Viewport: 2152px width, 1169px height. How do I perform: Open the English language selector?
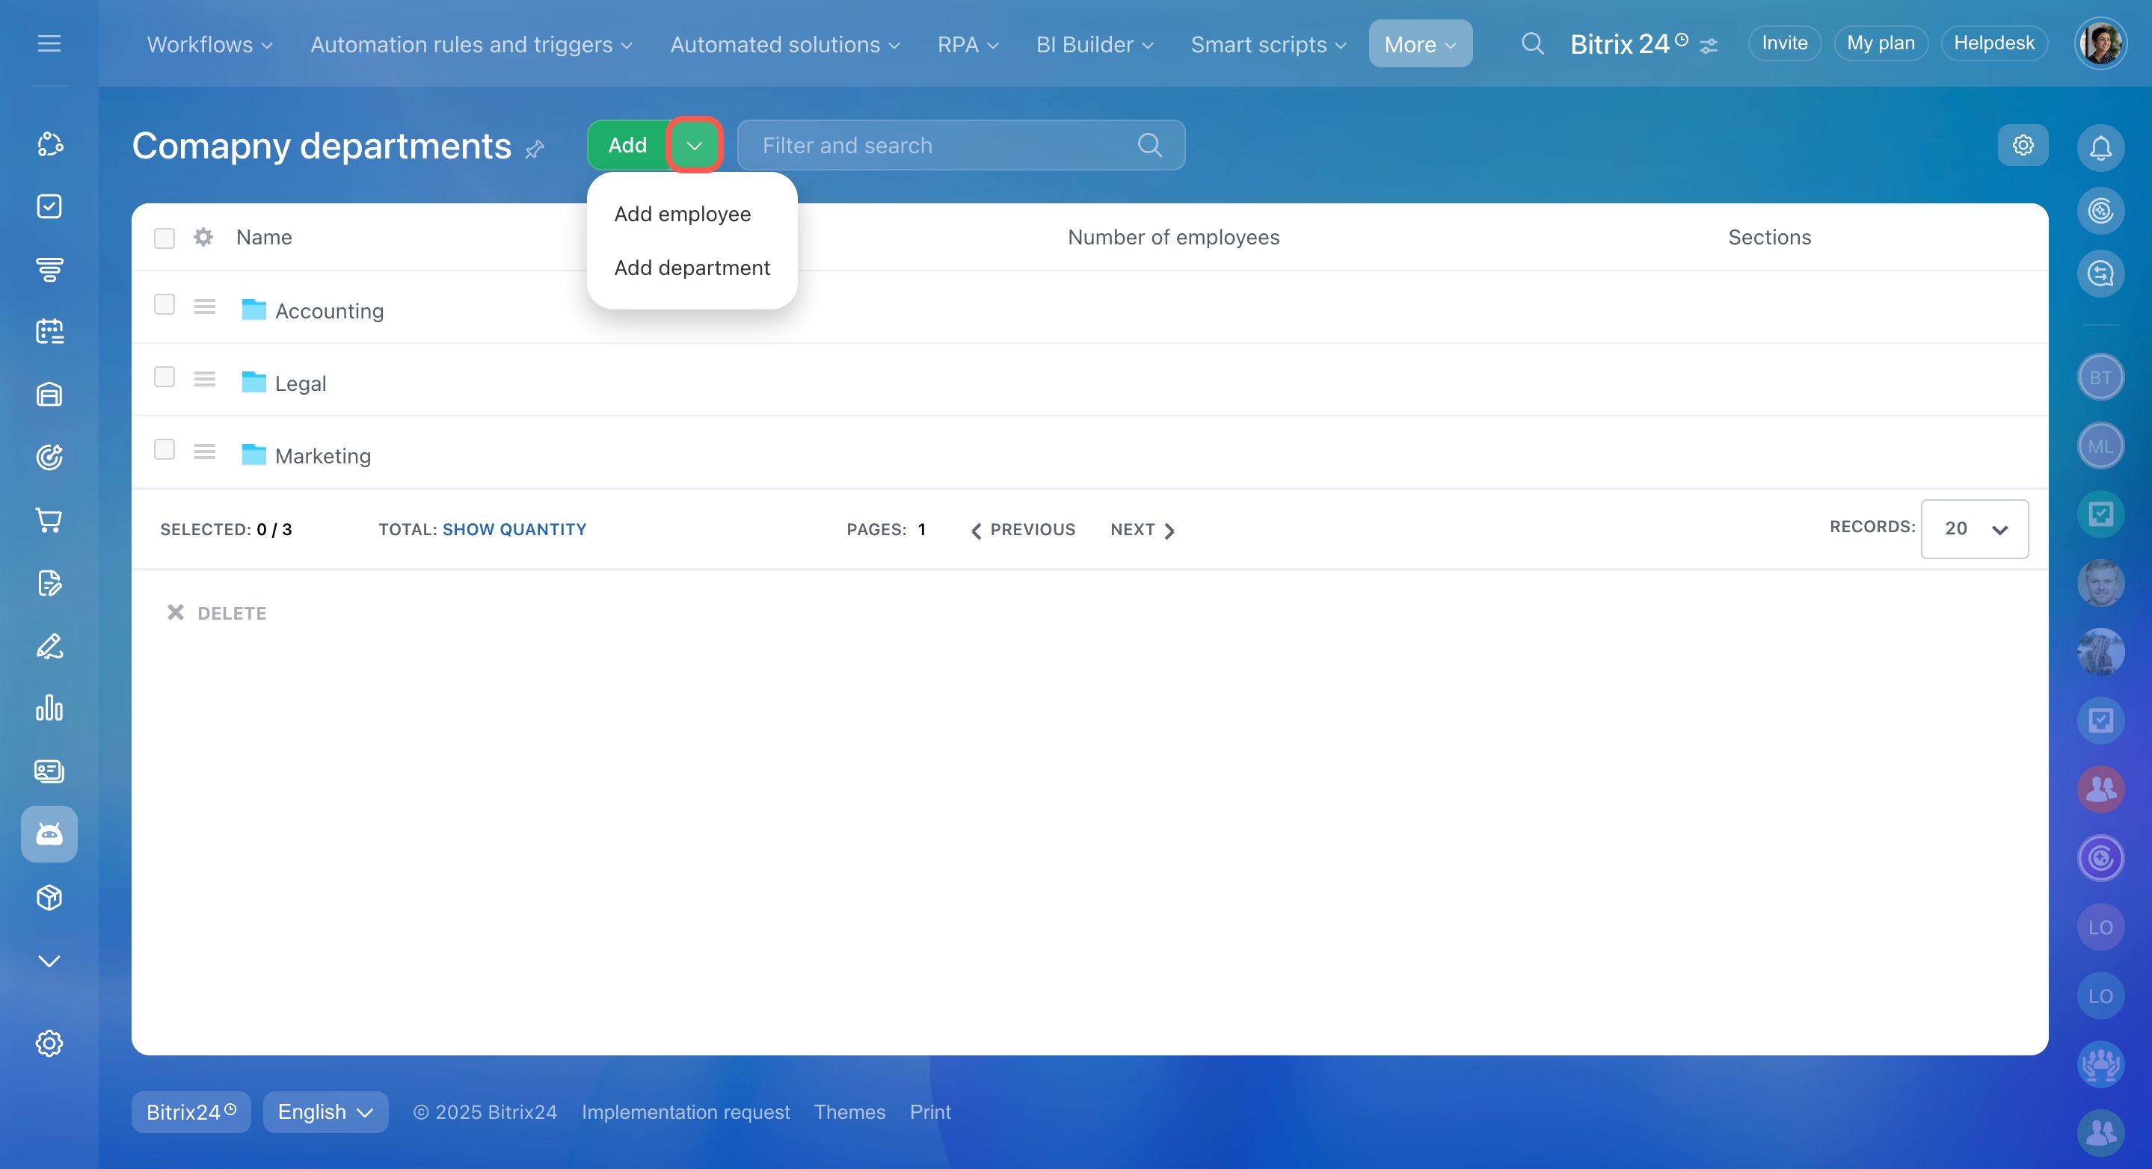(325, 1112)
